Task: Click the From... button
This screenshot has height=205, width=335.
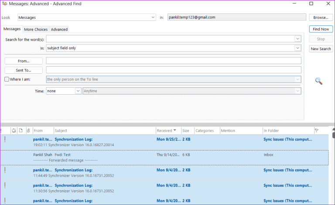Action: pyautogui.click(x=24, y=61)
